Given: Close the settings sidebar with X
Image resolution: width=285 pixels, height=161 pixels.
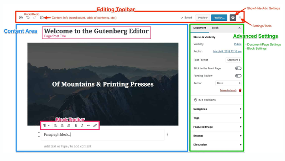Looking at the screenshot, I should point(239,28).
